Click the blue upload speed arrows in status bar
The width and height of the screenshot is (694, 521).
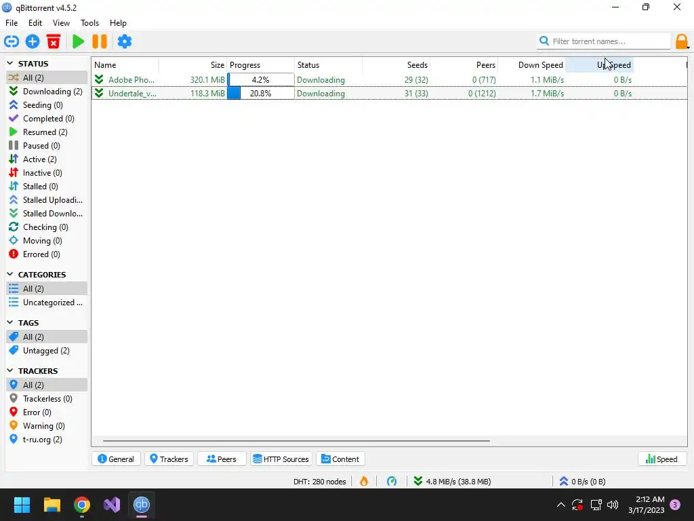[563, 481]
